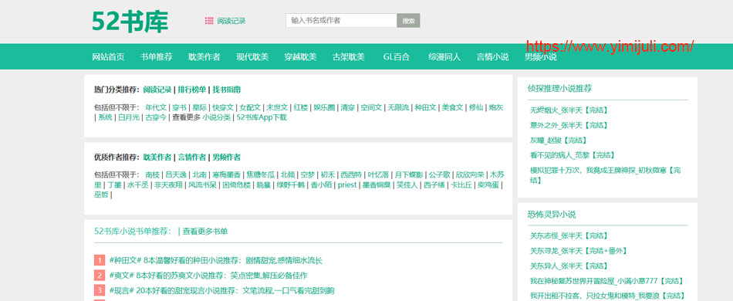733x301 pixels.
Task: Open 言情小说 in the navigation bar
Action: point(493,57)
